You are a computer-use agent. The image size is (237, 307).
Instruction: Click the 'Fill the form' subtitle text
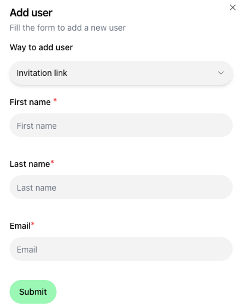click(x=67, y=27)
